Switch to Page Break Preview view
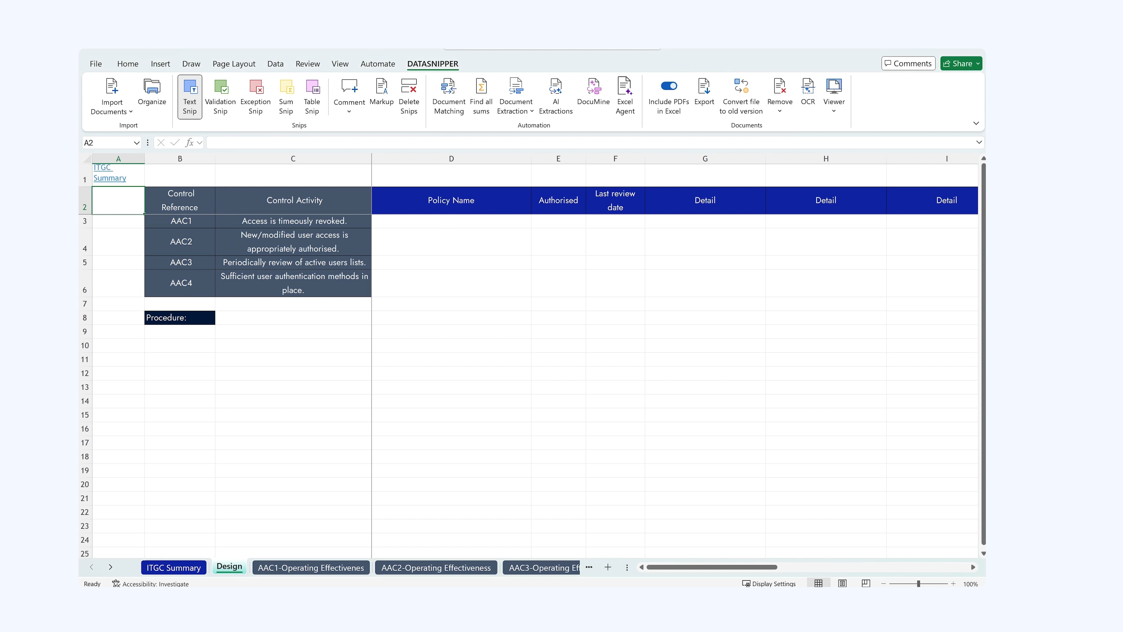This screenshot has width=1123, height=632. point(866,584)
